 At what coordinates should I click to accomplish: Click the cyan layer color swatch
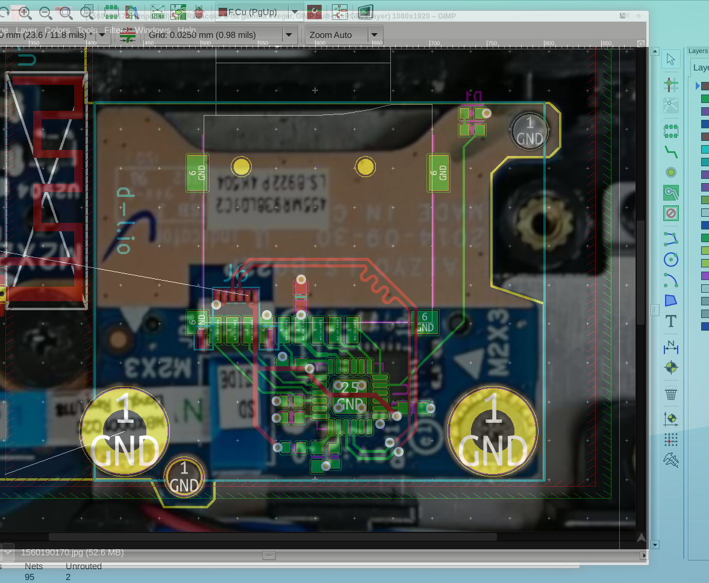pos(705,149)
